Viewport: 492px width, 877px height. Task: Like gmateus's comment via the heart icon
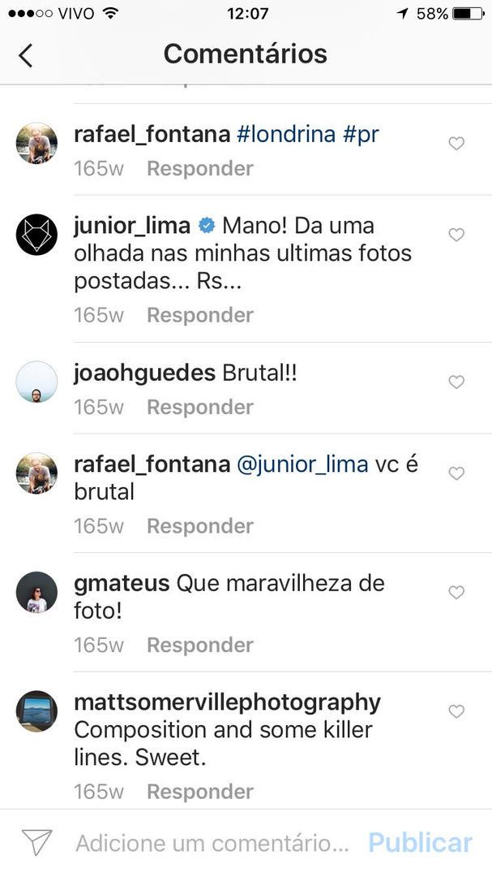coord(456,592)
